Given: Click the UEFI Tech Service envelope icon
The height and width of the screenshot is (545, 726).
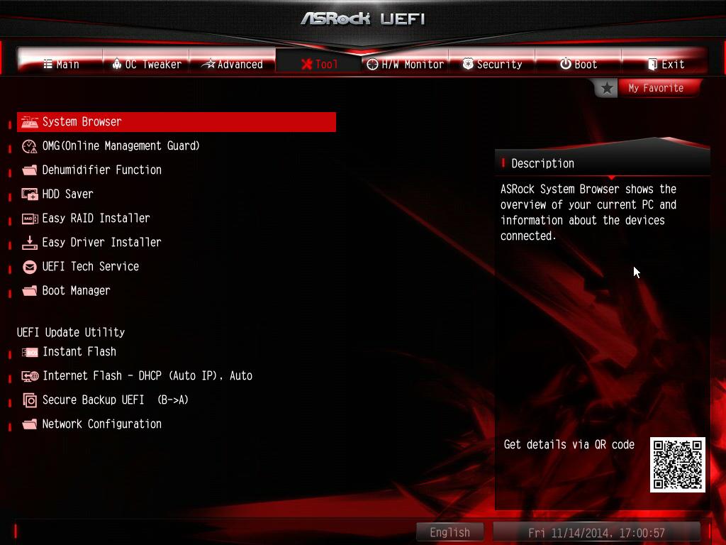Looking at the screenshot, I should (x=30, y=267).
